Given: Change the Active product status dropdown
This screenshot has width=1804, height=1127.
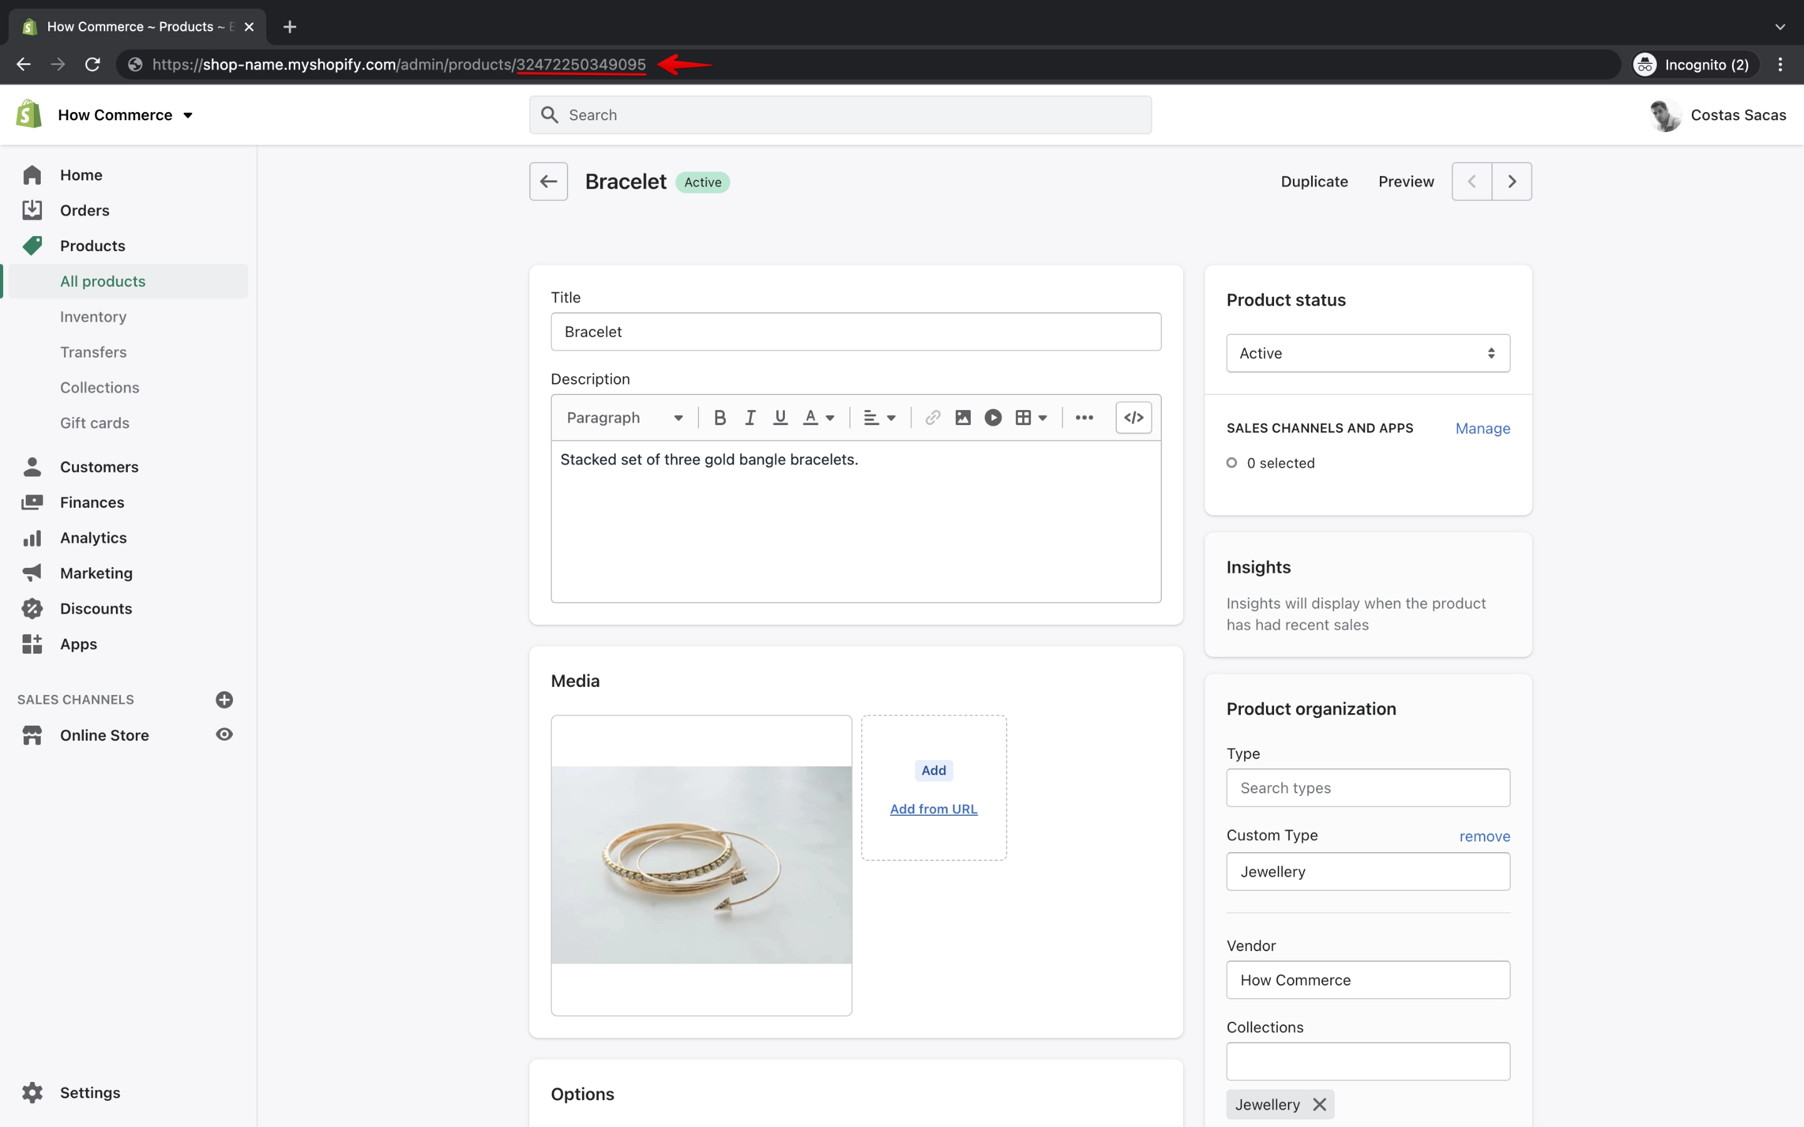Looking at the screenshot, I should tap(1368, 353).
